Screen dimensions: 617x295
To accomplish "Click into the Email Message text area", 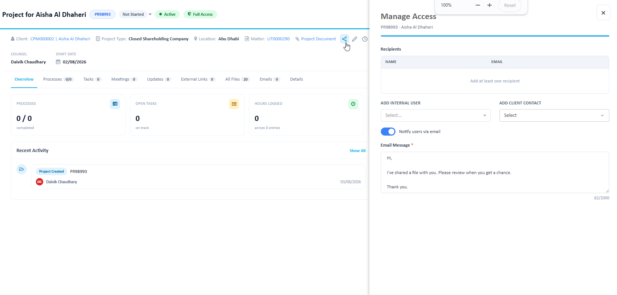I will tap(495, 172).
